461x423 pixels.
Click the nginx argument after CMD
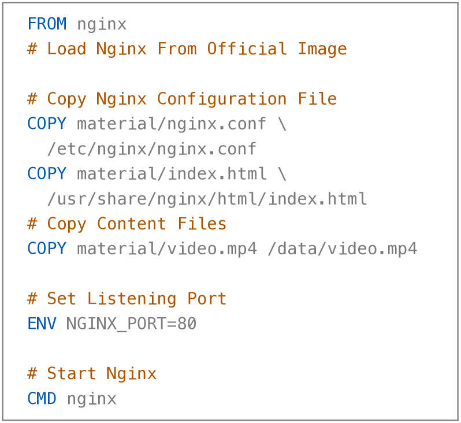tap(91, 399)
